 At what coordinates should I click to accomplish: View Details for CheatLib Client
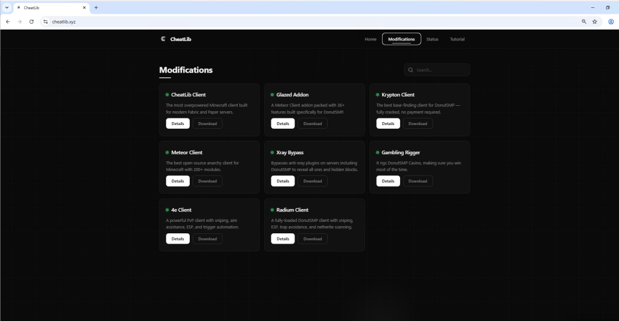tap(178, 123)
